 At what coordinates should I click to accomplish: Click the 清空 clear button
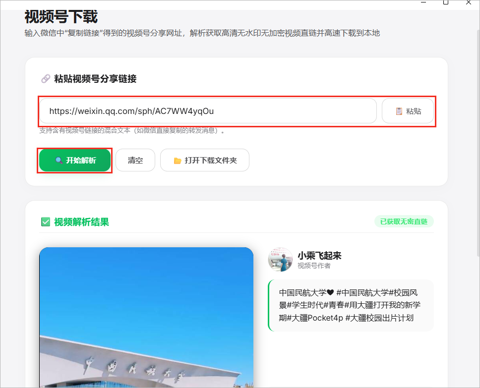coord(135,161)
